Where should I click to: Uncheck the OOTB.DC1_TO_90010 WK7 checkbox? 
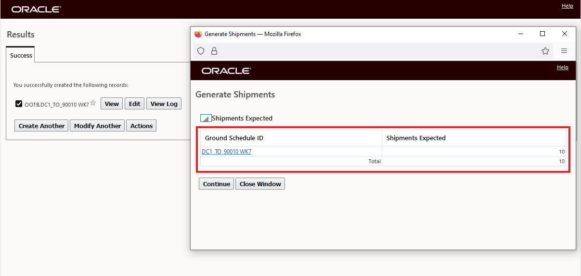pyautogui.click(x=19, y=104)
